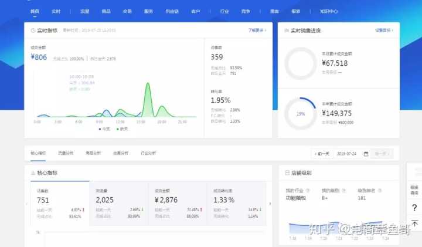
Task: Click the 实时指标 panel header icon
Action: (33, 30)
